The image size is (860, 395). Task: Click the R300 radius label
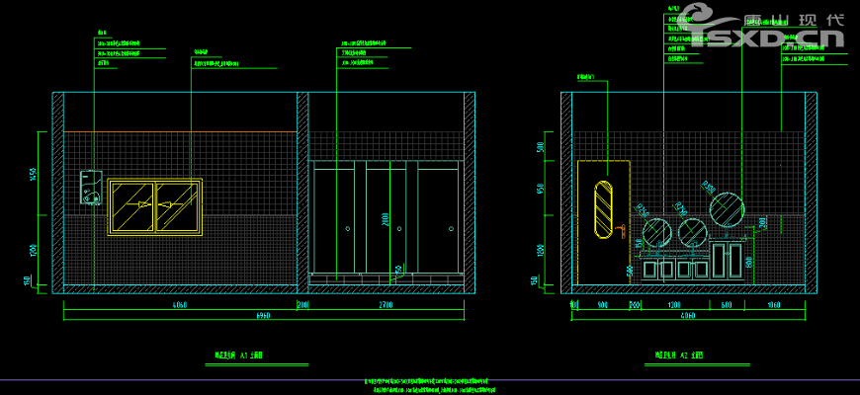pos(710,187)
